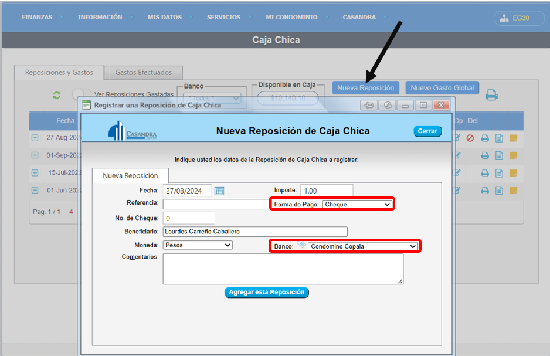The image size is (550, 356).
Task: Click the edit icon in the first row
Action: 457,138
